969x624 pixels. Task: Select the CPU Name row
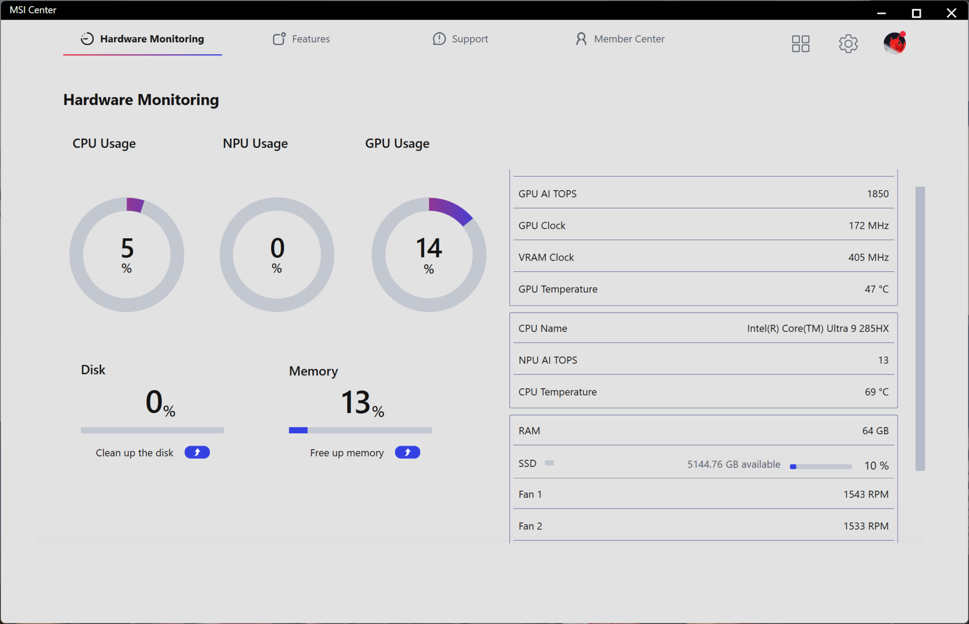point(703,328)
